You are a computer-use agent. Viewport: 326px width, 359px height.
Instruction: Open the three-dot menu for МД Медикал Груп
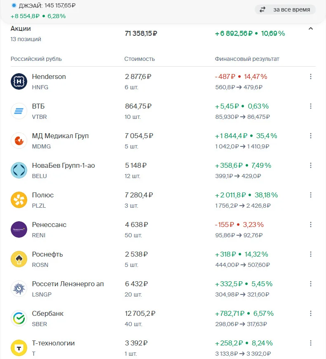pyautogui.click(x=311, y=136)
